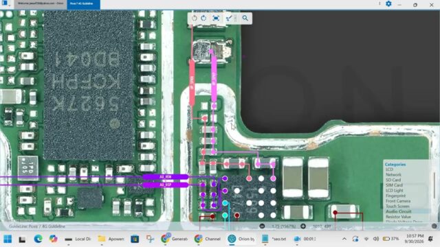Open Task View on the taskbar
This screenshot has width=440, height=247.
pos(22,239)
